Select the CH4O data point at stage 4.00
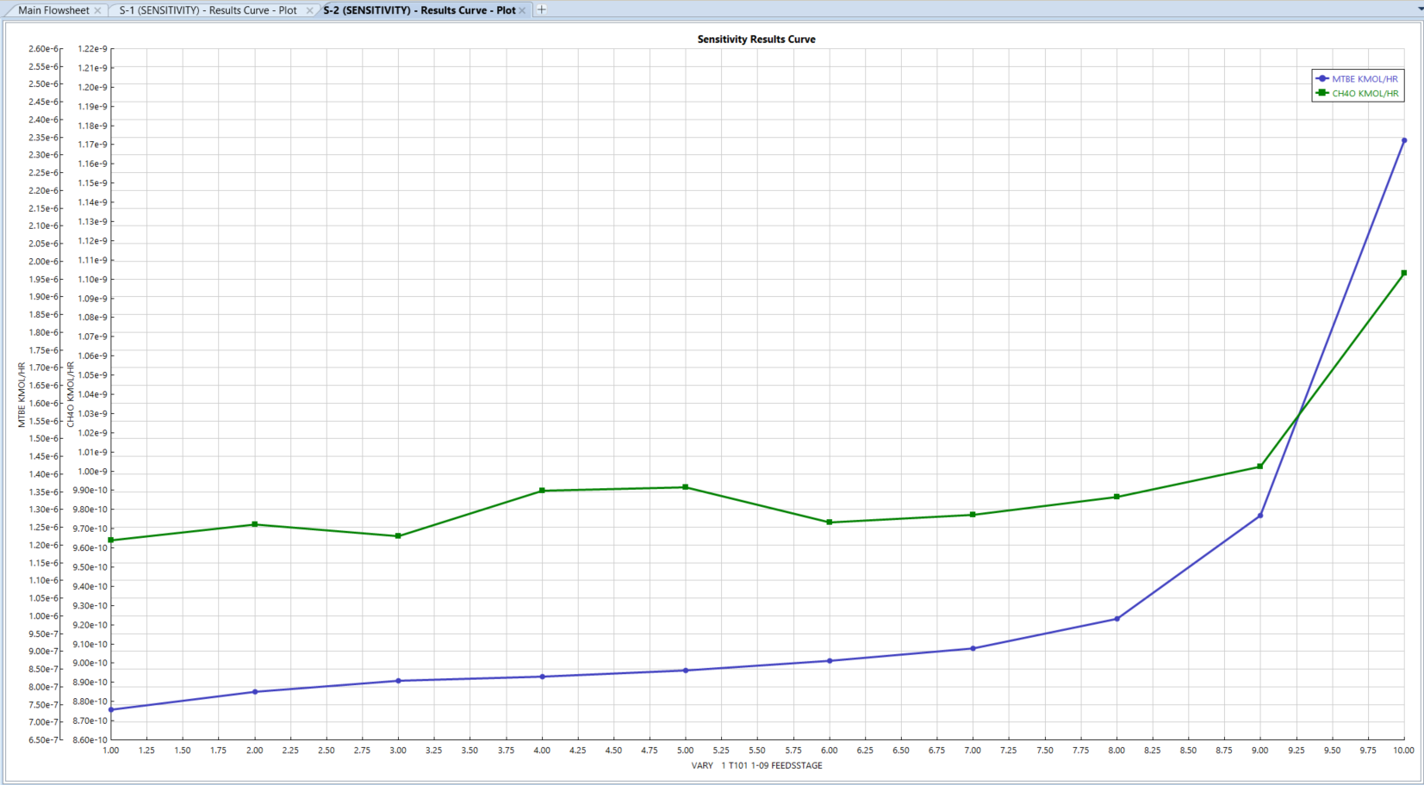 (542, 491)
